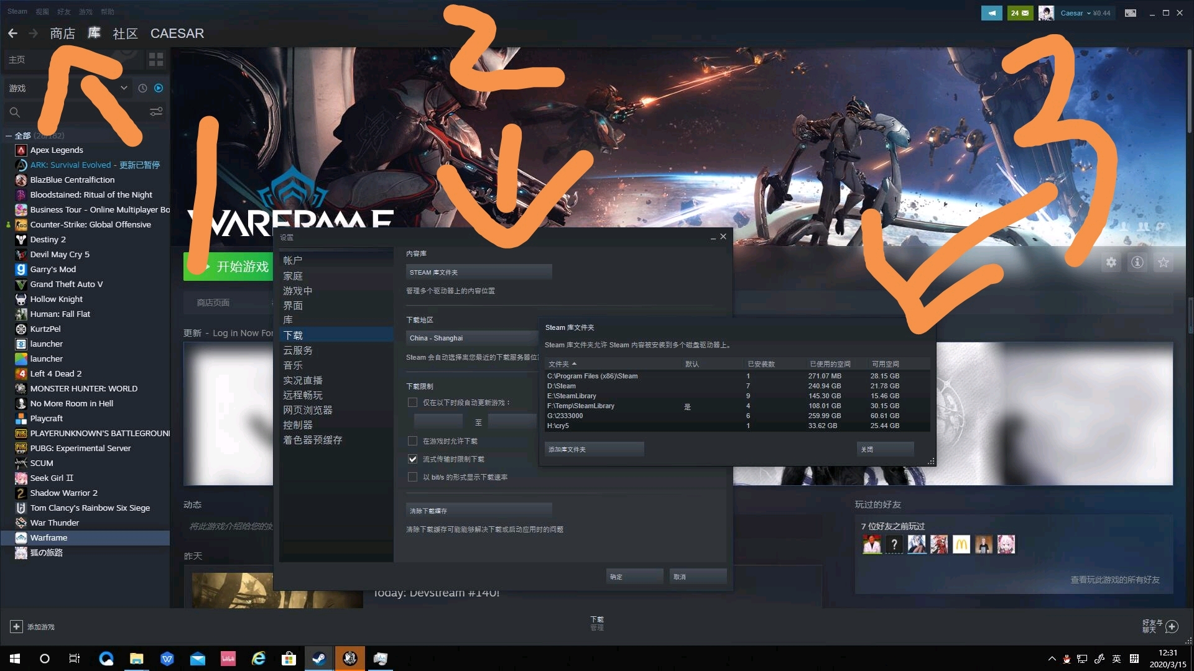Image resolution: width=1194 pixels, height=671 pixels.
Task: Open the inbox notifications mail icon
Action: [1020, 13]
